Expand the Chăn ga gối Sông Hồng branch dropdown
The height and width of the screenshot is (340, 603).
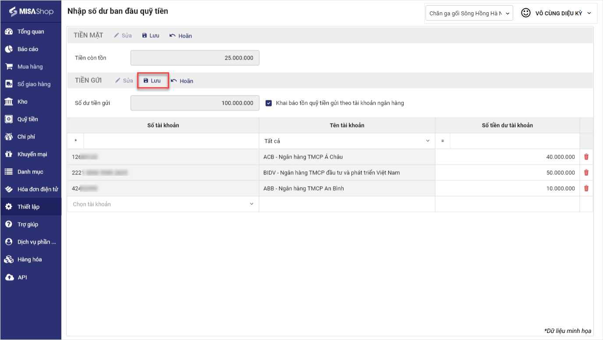[x=469, y=14]
